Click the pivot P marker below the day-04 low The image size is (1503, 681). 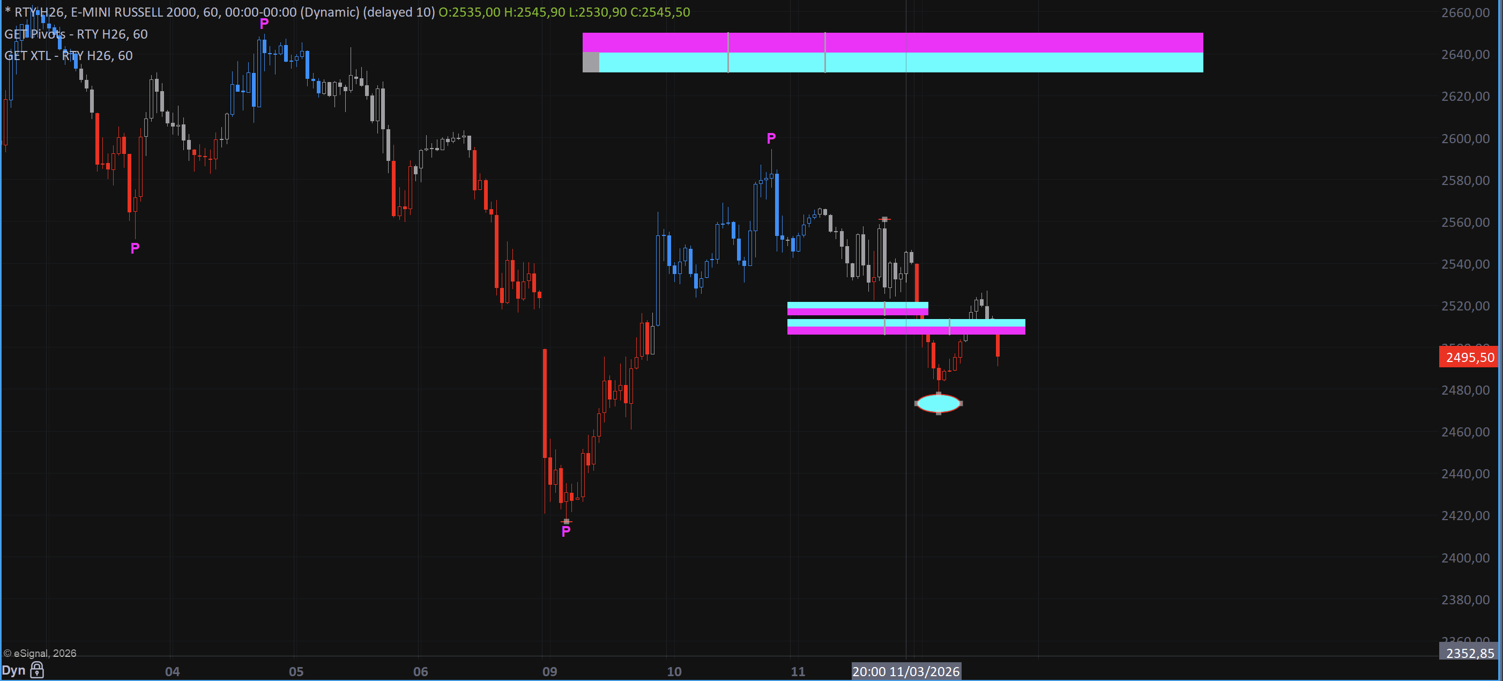pyautogui.click(x=135, y=249)
